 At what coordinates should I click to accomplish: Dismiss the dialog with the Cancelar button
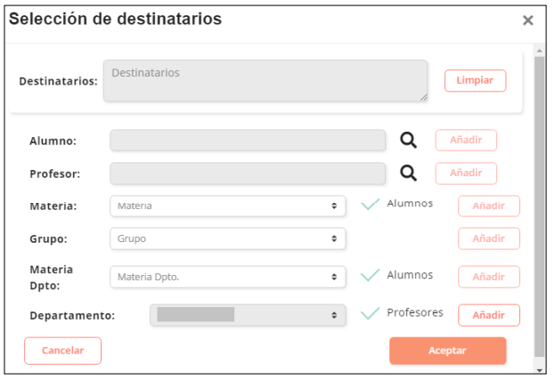point(62,351)
